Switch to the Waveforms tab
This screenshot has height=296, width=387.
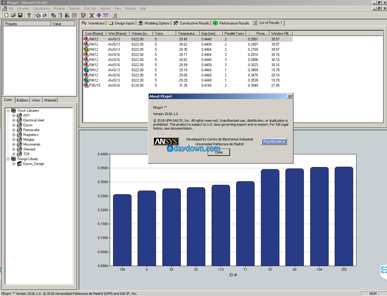pyautogui.click(x=93, y=23)
